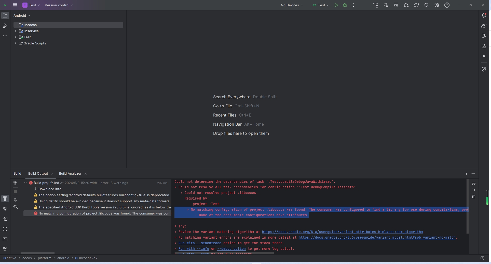Image resolution: width=491 pixels, height=264 pixels.
Task: Click the build console horizontal scrollbar
Action: [224, 253]
